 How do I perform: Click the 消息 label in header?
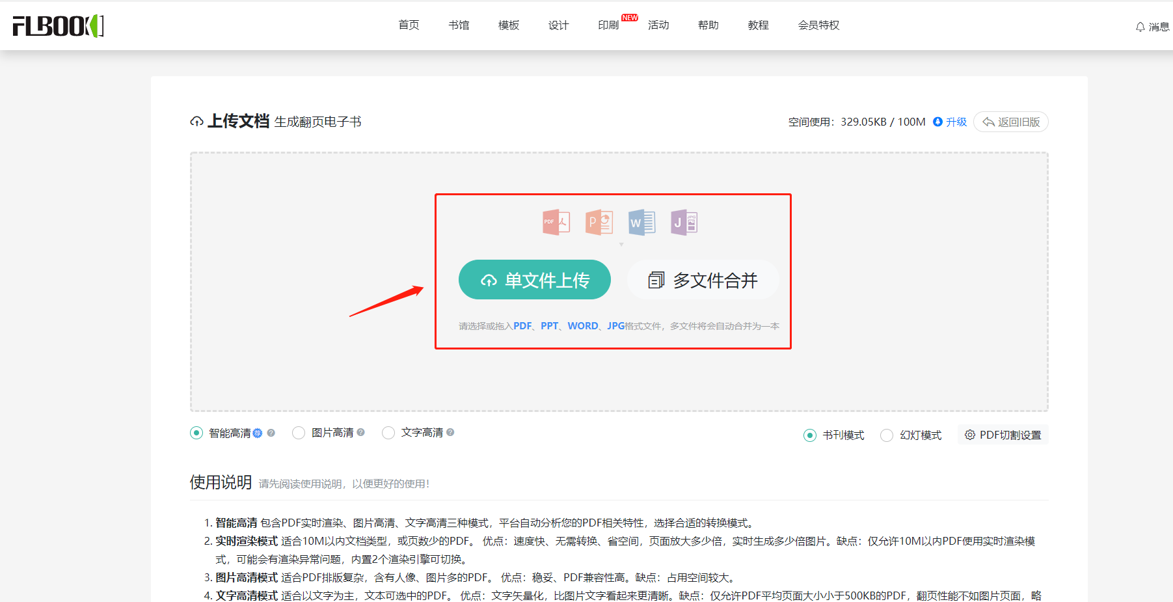[x=1159, y=27]
